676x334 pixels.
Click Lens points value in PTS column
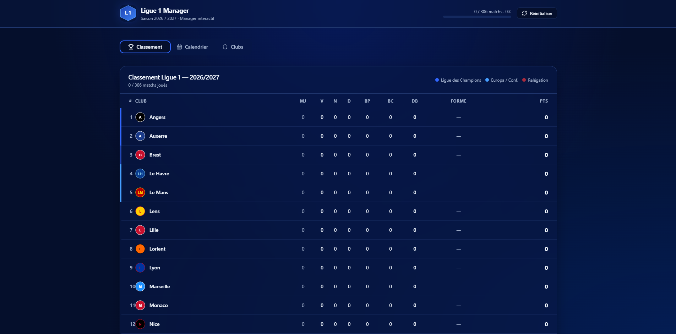coord(546,211)
